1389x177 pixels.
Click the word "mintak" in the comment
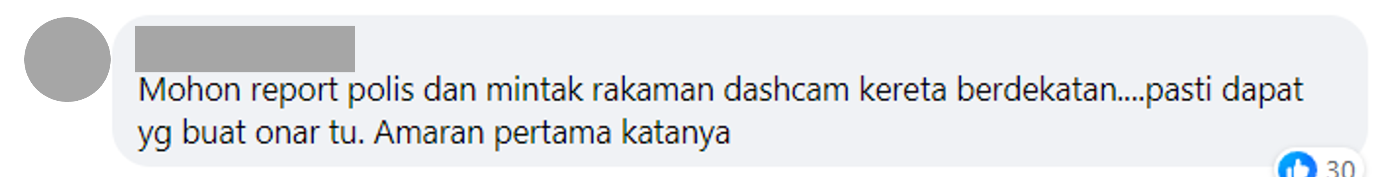point(534,90)
